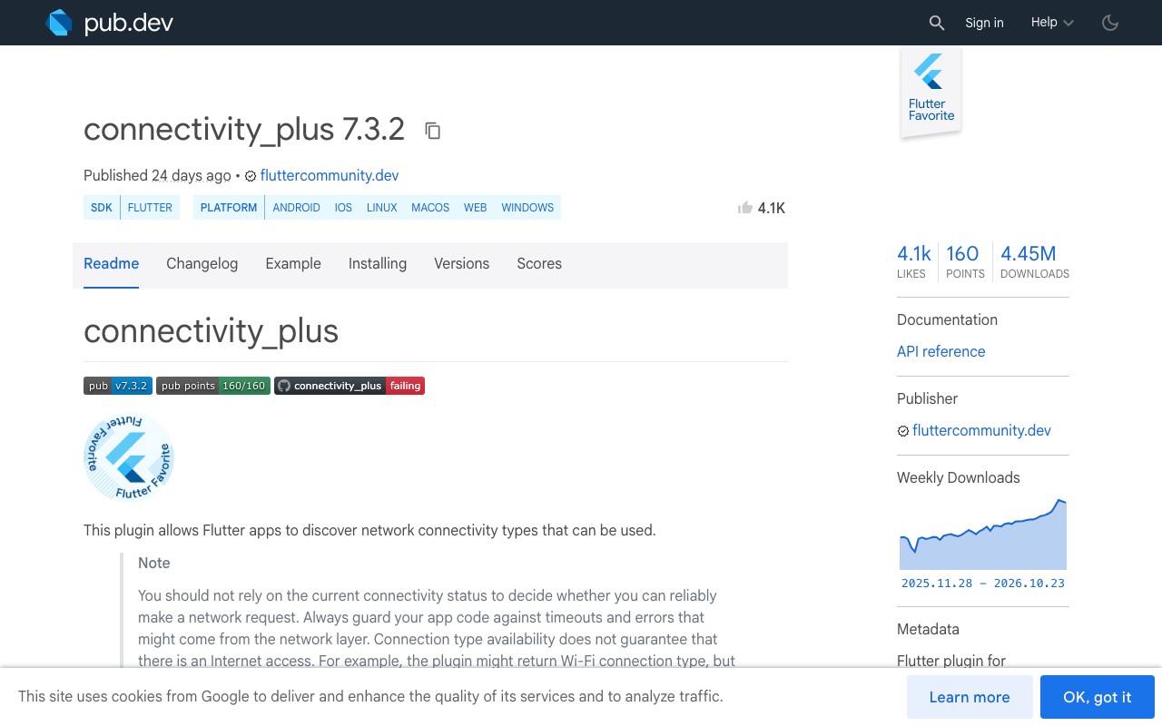
Task: Click the SDK tag label
Action: click(x=102, y=208)
